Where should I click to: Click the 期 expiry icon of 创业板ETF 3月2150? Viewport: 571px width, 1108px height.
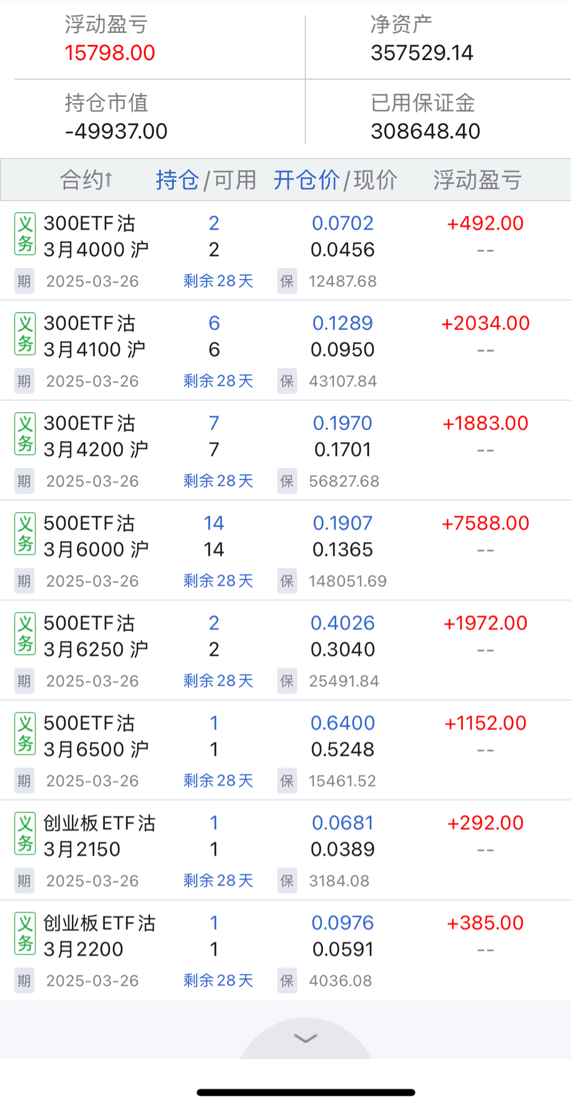pos(24,881)
